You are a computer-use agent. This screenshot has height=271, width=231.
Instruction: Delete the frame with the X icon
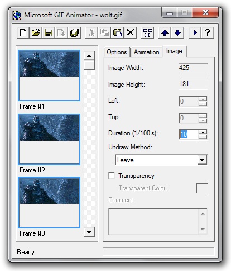coord(130,33)
